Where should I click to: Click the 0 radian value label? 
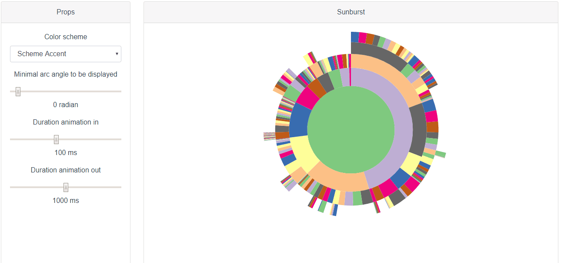pos(65,105)
